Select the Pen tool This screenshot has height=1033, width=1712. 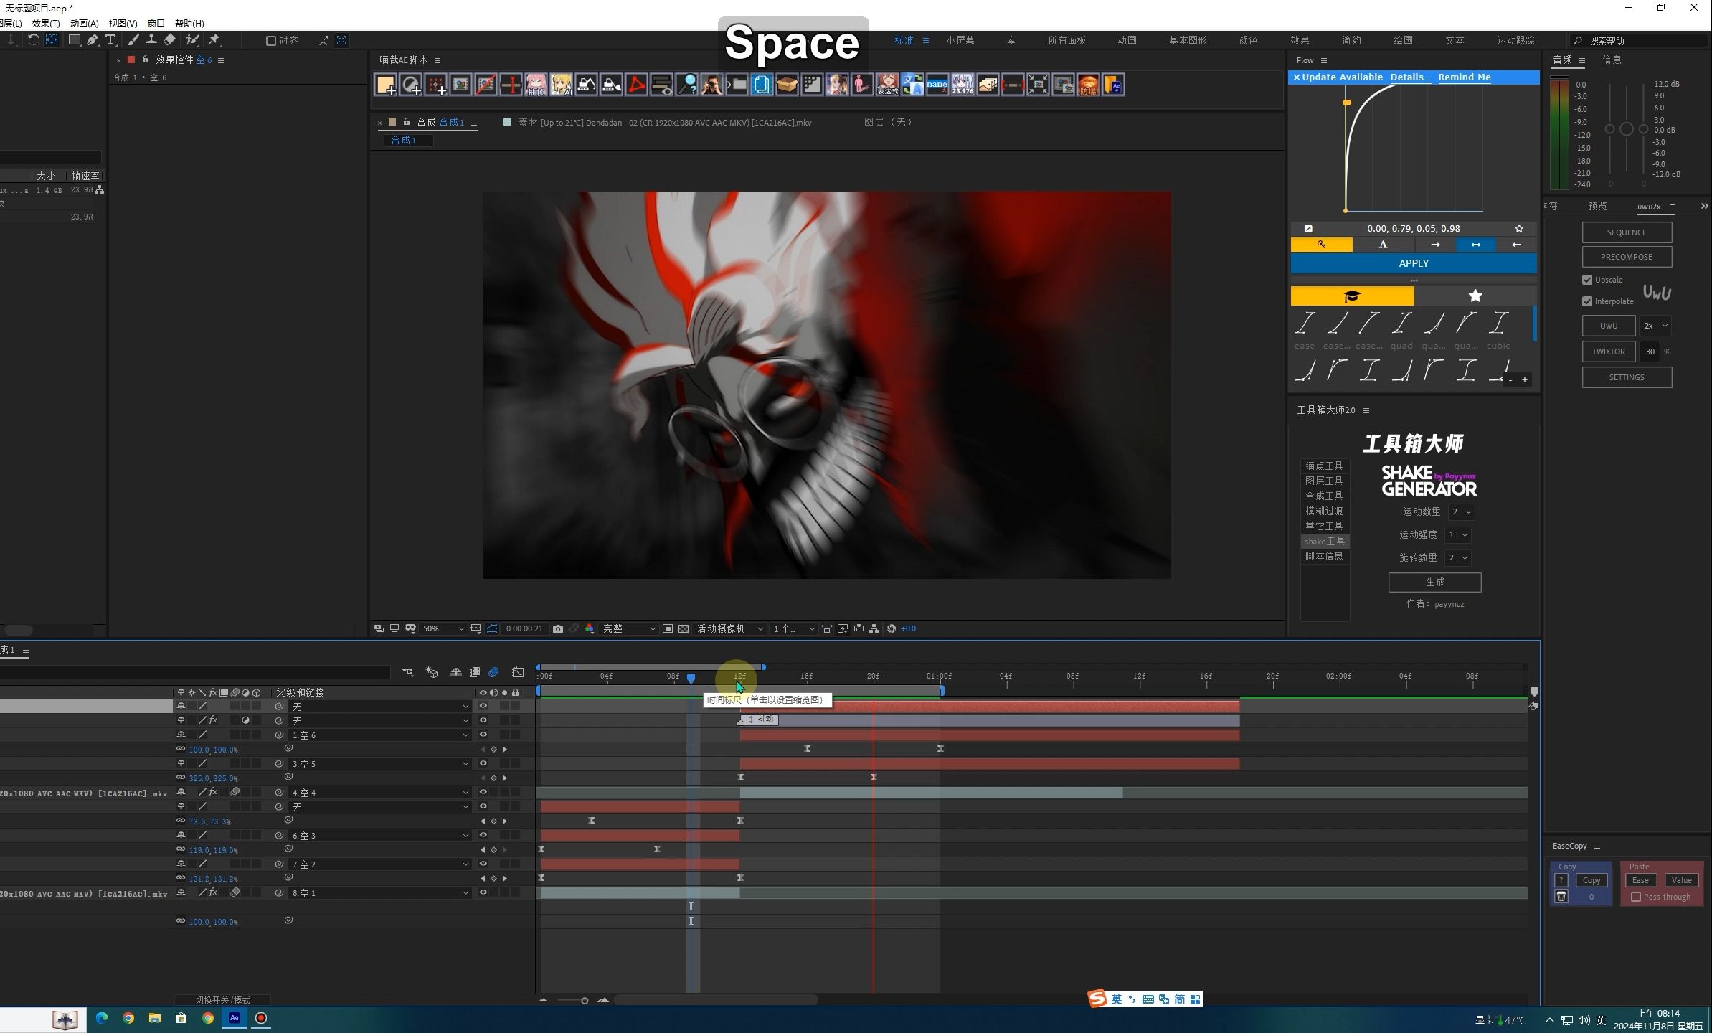(93, 40)
